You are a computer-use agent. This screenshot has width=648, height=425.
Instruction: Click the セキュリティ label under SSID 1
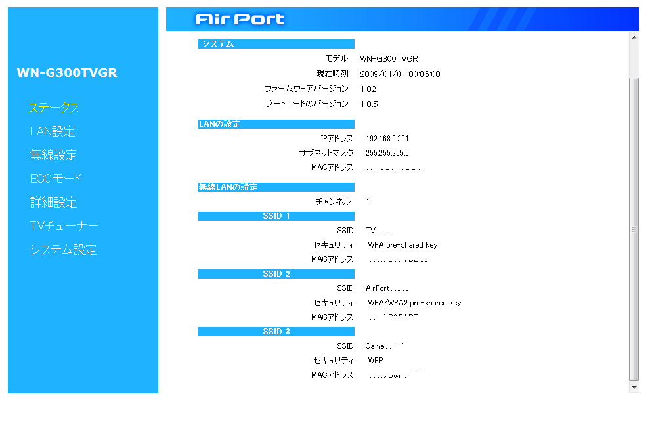point(334,245)
